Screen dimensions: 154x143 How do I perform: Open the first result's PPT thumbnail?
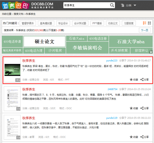click(x=12, y=70)
